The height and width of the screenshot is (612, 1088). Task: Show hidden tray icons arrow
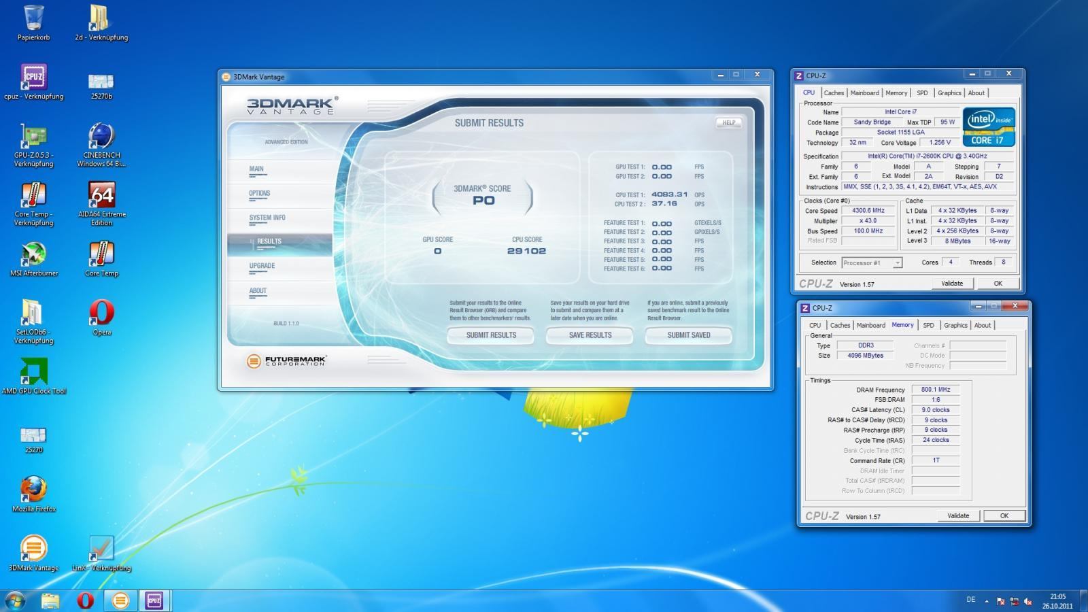pos(987,601)
